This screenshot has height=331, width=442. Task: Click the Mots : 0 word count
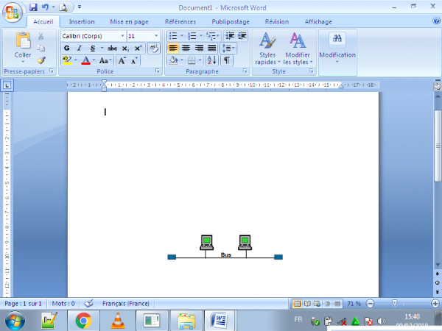[x=63, y=303]
